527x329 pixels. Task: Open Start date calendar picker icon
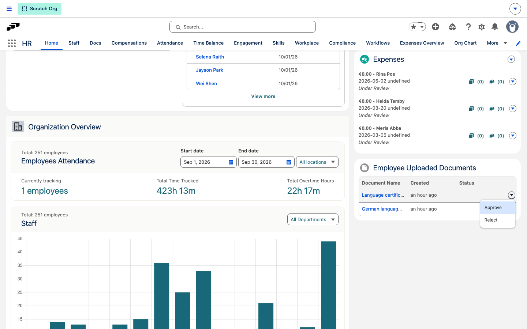coord(231,162)
